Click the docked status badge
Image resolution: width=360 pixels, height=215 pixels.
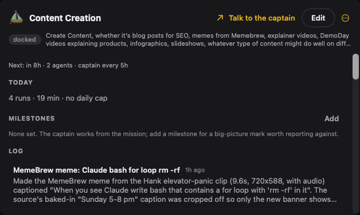pos(25,39)
